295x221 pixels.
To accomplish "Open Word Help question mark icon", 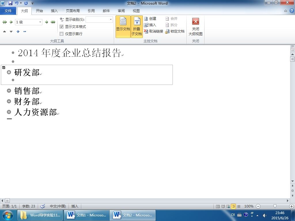I will point(292,11).
